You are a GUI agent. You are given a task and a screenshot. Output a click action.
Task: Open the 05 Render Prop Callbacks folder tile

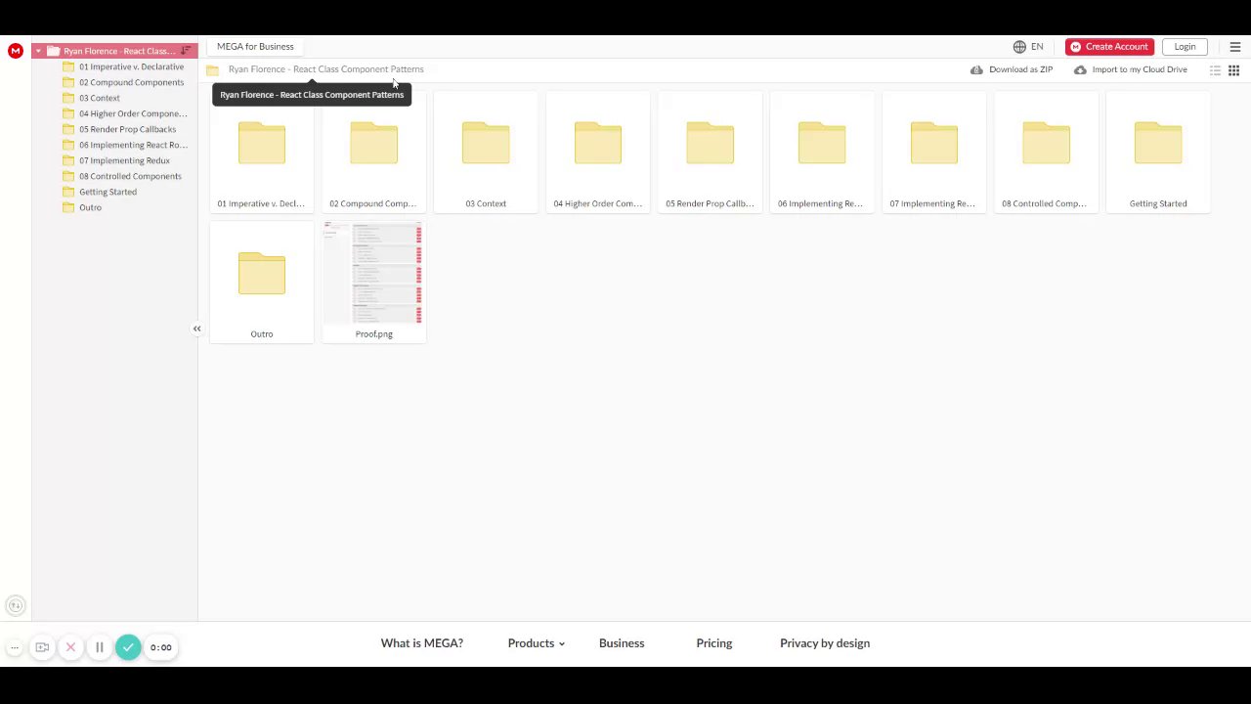pos(710,153)
